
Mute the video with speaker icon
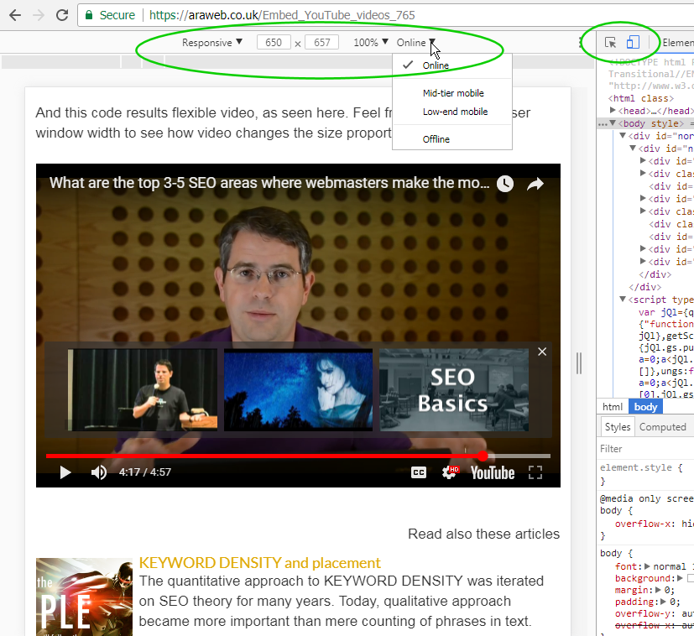[98, 472]
